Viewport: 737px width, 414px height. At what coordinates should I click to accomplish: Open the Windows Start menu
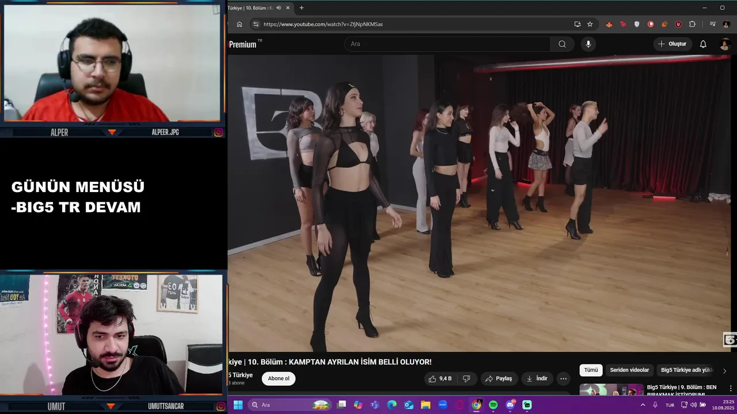[x=238, y=405]
